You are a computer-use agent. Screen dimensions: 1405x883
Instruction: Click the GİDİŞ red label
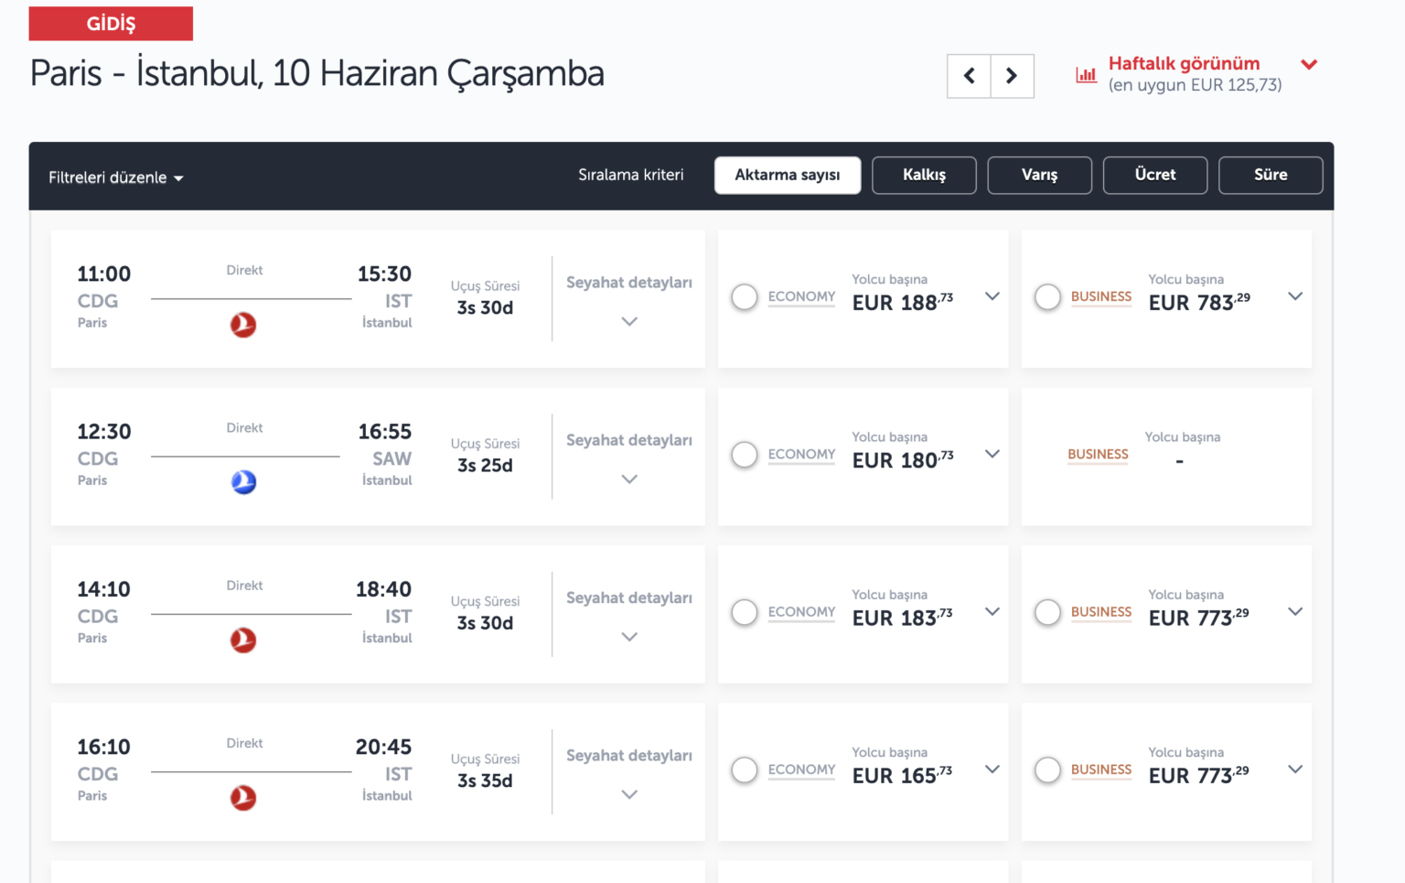tap(111, 24)
